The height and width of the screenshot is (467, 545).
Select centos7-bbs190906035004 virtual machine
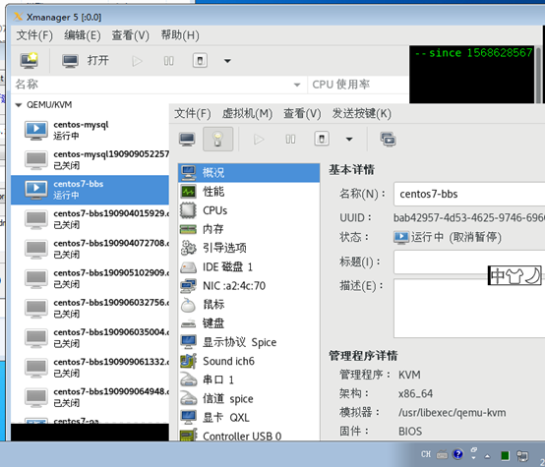(x=91, y=338)
